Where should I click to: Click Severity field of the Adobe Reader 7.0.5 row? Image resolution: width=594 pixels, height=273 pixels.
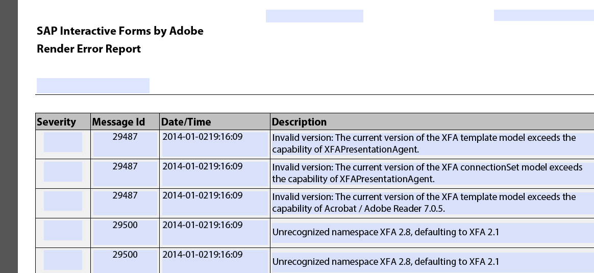tap(63, 201)
